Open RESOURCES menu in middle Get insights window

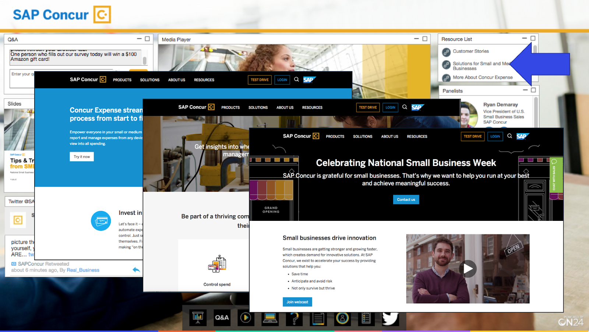312,107
